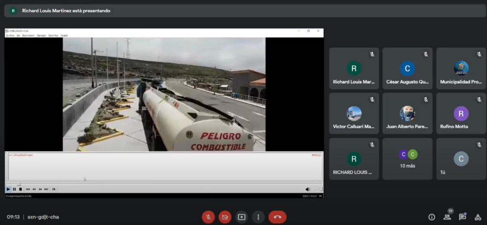Pause the video in the media player
Screen dimensions: 487x225
point(14,189)
